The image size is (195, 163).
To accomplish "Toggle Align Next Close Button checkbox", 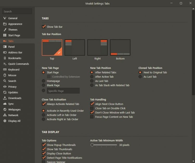I will pos(92,104).
